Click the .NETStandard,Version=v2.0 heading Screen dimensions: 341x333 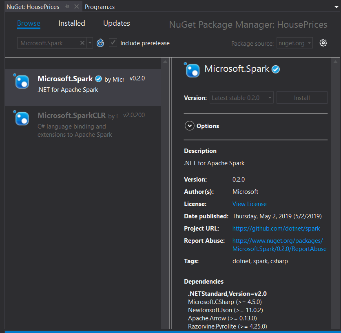(227, 293)
